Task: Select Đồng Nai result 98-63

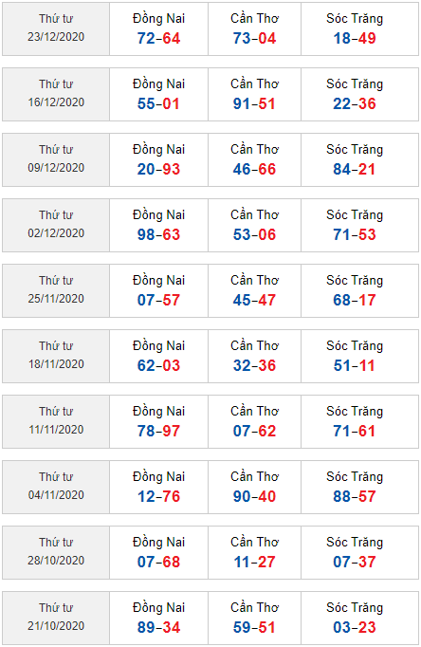Action: tap(158, 234)
